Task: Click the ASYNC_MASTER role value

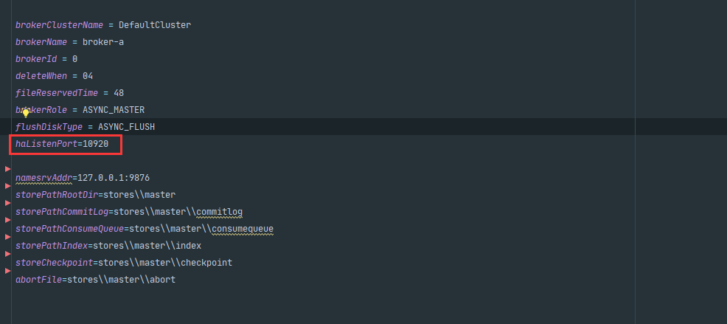Action: point(113,110)
